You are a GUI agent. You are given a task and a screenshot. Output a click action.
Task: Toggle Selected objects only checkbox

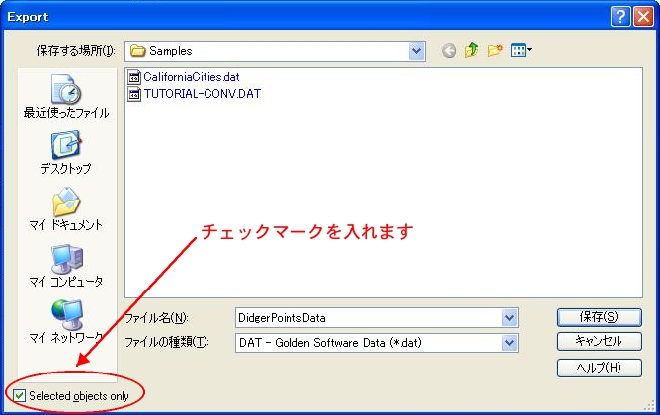coord(19,395)
